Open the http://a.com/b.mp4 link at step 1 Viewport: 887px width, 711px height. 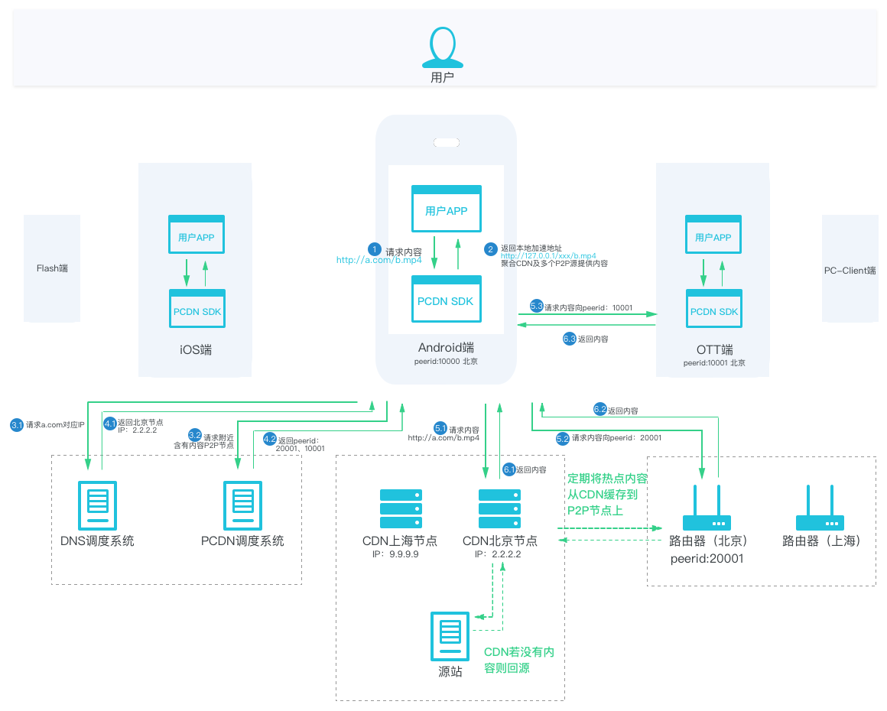(x=379, y=261)
